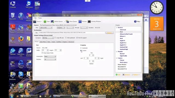The height and width of the screenshot is (98, 175).
Task: Switch to the Subtitles tab
Action: [59, 42]
